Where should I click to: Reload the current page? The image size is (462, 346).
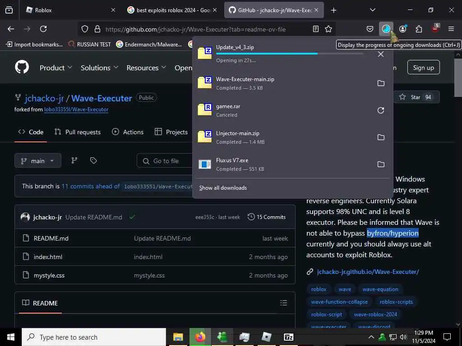(43, 29)
